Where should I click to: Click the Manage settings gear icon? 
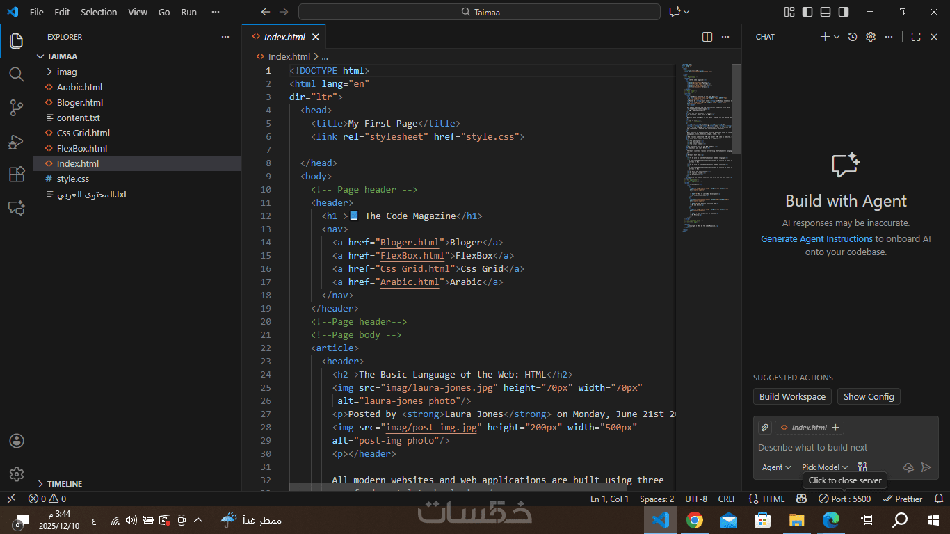(17, 474)
